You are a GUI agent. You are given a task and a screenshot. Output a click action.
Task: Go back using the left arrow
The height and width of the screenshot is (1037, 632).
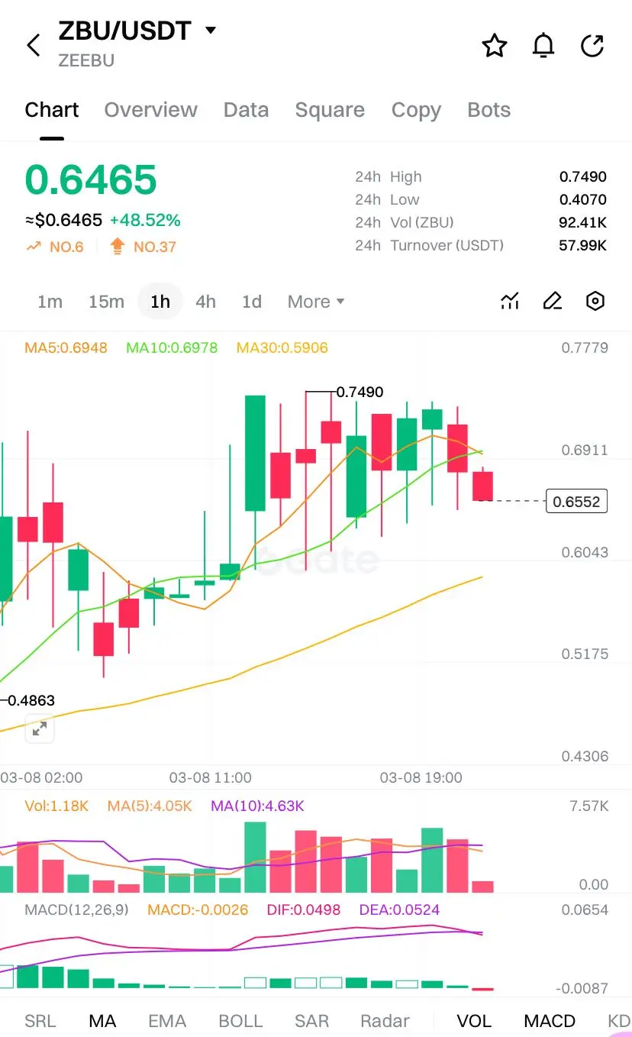34,46
